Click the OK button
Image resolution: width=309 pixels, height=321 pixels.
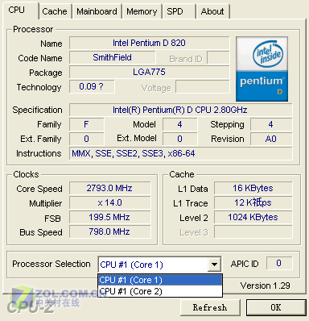click(276, 307)
